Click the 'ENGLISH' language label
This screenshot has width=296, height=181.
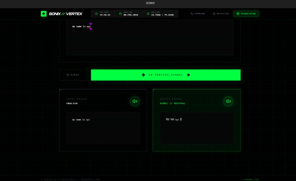(72, 103)
